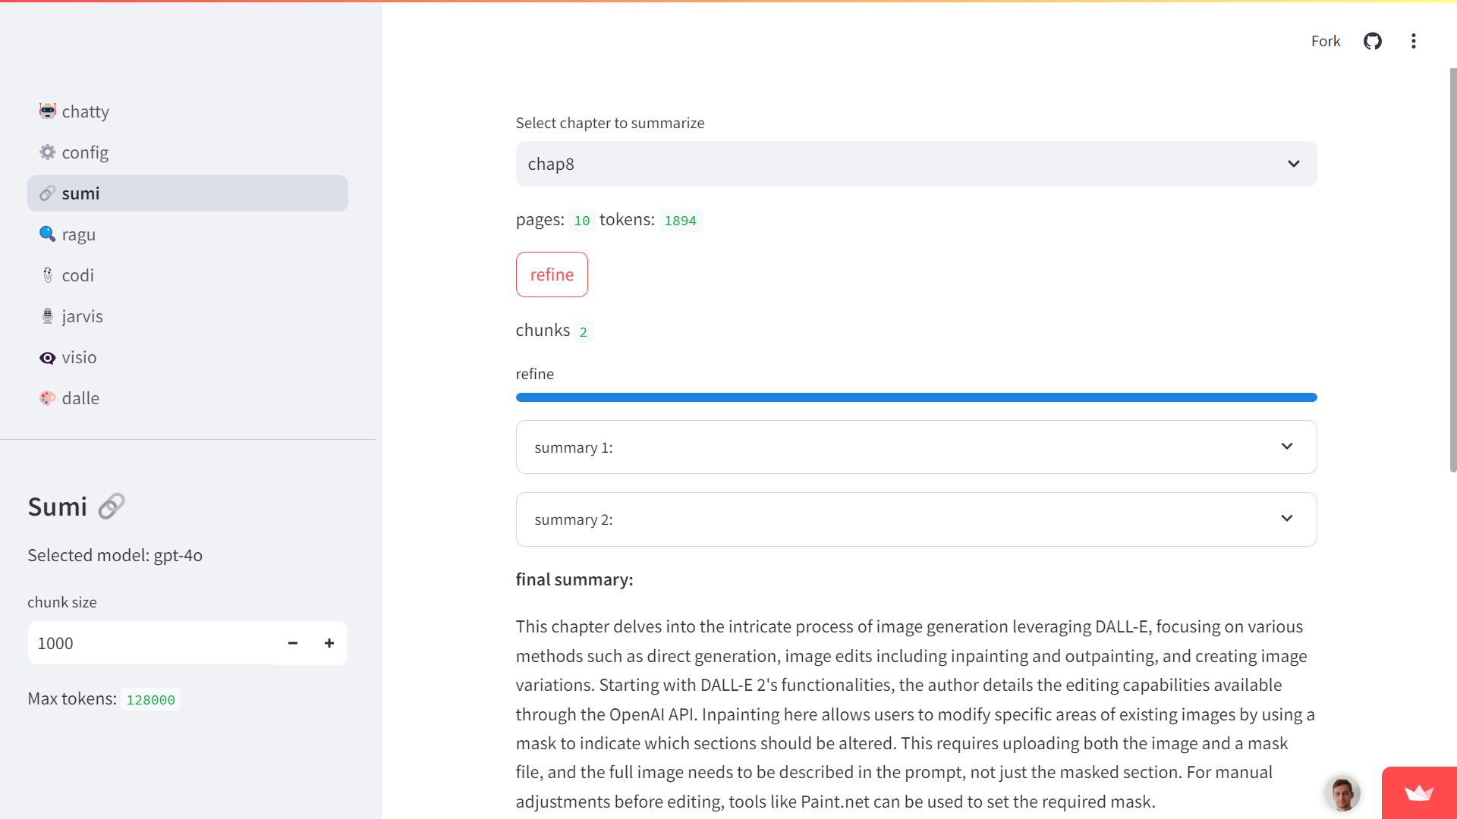
Task: Open the GitHub repository icon
Action: [x=1372, y=41]
